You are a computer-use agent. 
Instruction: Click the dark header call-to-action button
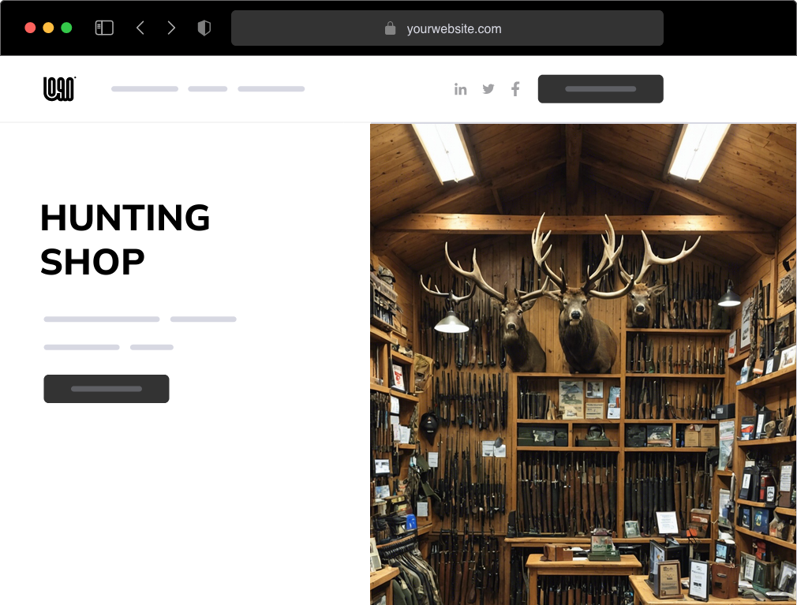point(601,88)
